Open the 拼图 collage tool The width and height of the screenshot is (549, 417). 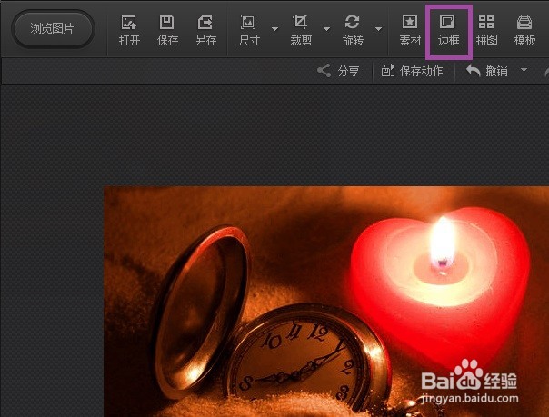[486, 31]
